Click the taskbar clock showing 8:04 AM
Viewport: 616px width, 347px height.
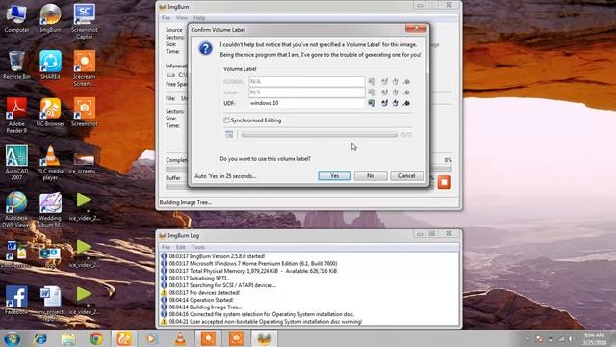(595, 338)
